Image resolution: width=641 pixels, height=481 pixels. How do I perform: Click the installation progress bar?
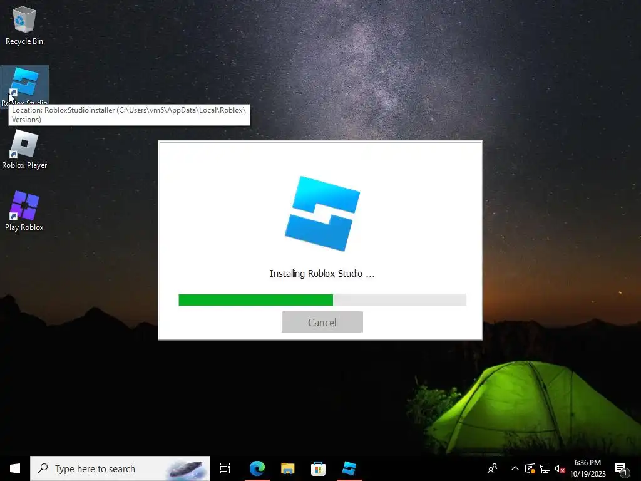click(x=322, y=300)
